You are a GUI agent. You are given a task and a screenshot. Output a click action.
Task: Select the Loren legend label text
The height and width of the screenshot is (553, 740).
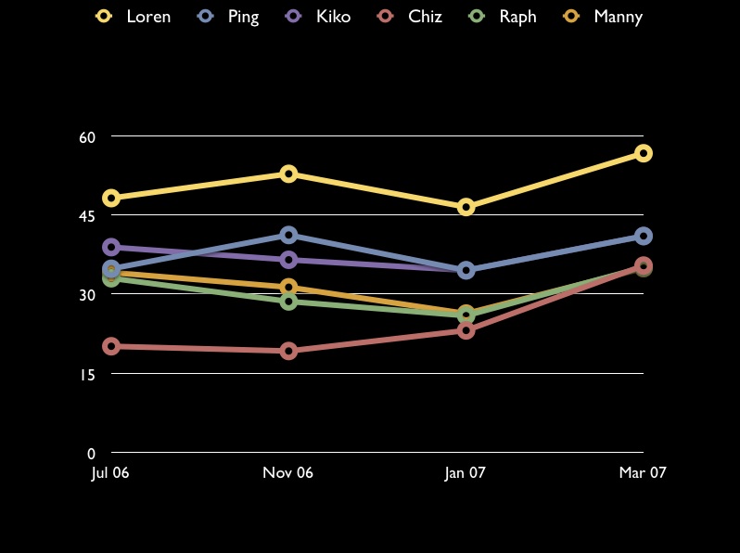[x=148, y=17]
